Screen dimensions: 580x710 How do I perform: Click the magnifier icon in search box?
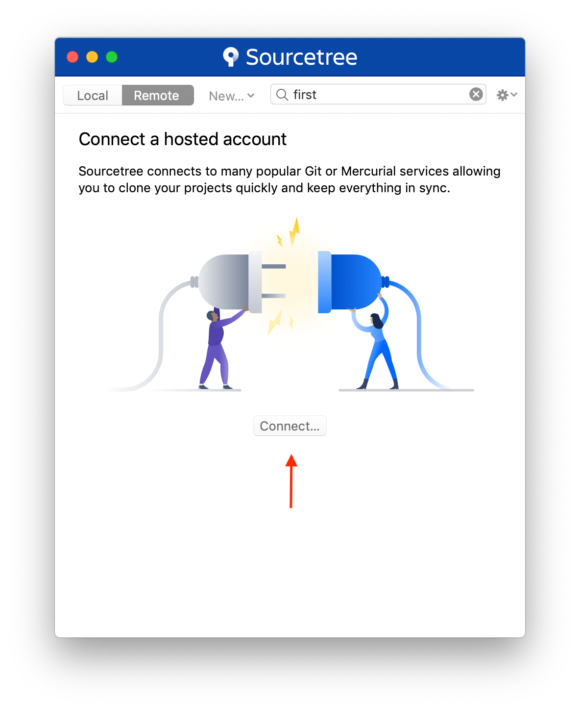[282, 95]
